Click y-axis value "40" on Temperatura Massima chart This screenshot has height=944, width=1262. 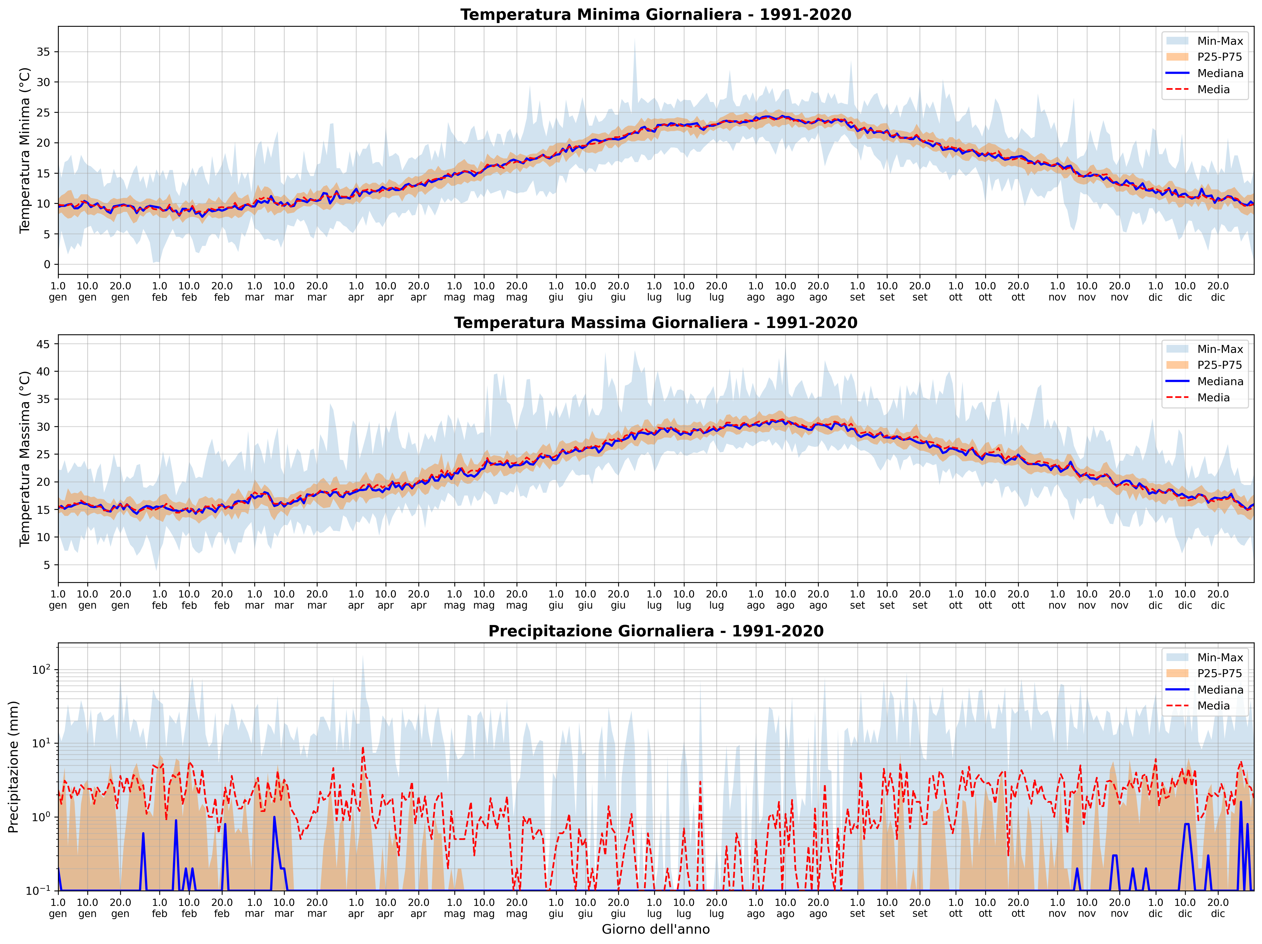coord(43,372)
